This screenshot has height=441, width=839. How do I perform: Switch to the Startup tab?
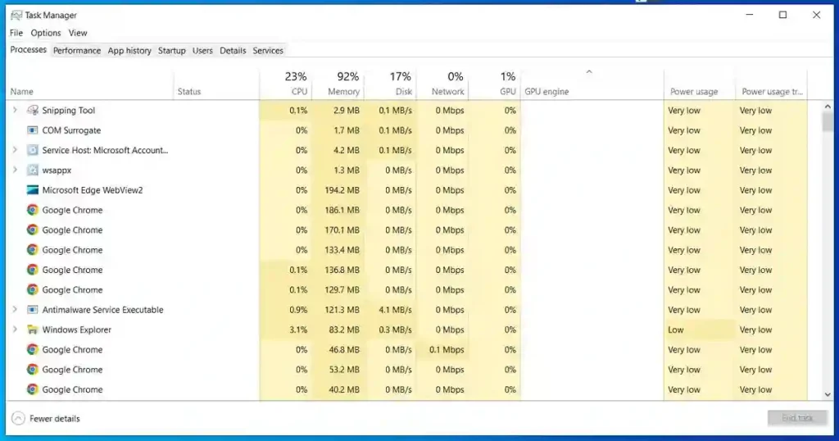coord(172,50)
